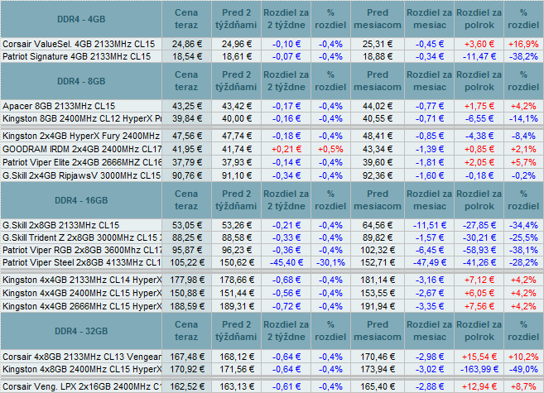This screenshot has width=544, height=393.
Task: Select half-year difference cell +15,54 €
Action: (479, 357)
